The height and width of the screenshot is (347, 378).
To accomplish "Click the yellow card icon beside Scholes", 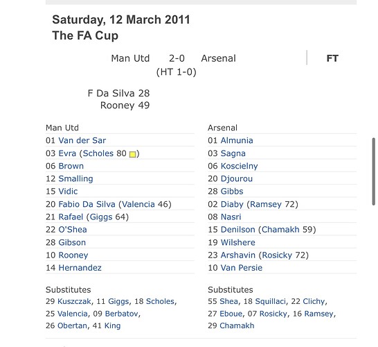I will (133, 154).
